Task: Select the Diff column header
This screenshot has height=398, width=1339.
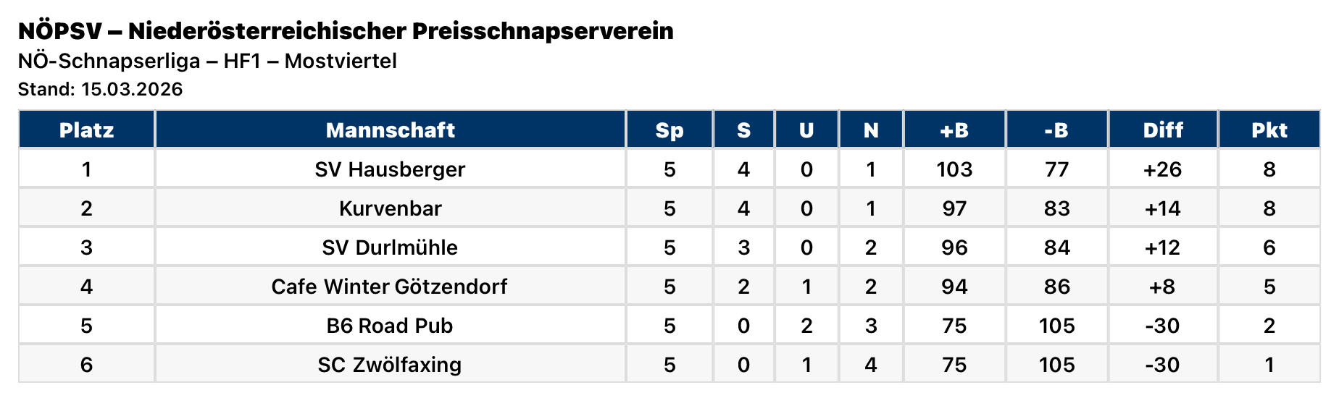Action: coord(1162,130)
